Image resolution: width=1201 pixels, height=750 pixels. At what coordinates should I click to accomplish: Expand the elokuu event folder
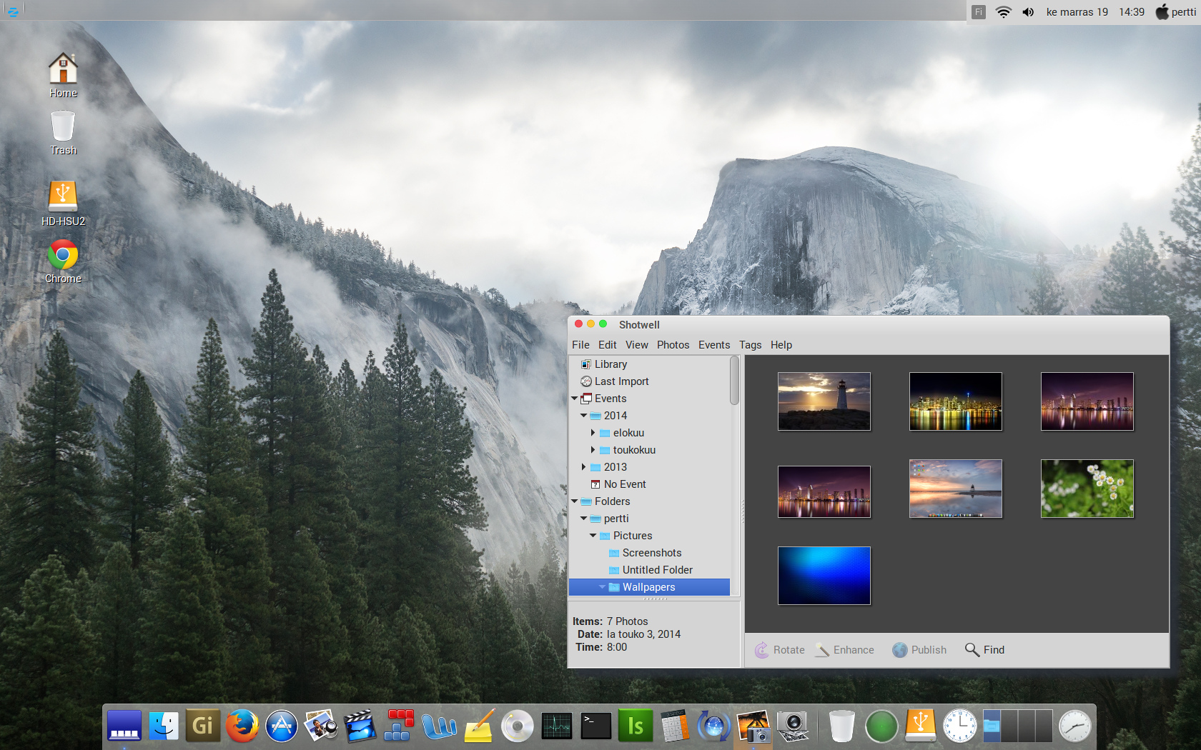(x=593, y=433)
